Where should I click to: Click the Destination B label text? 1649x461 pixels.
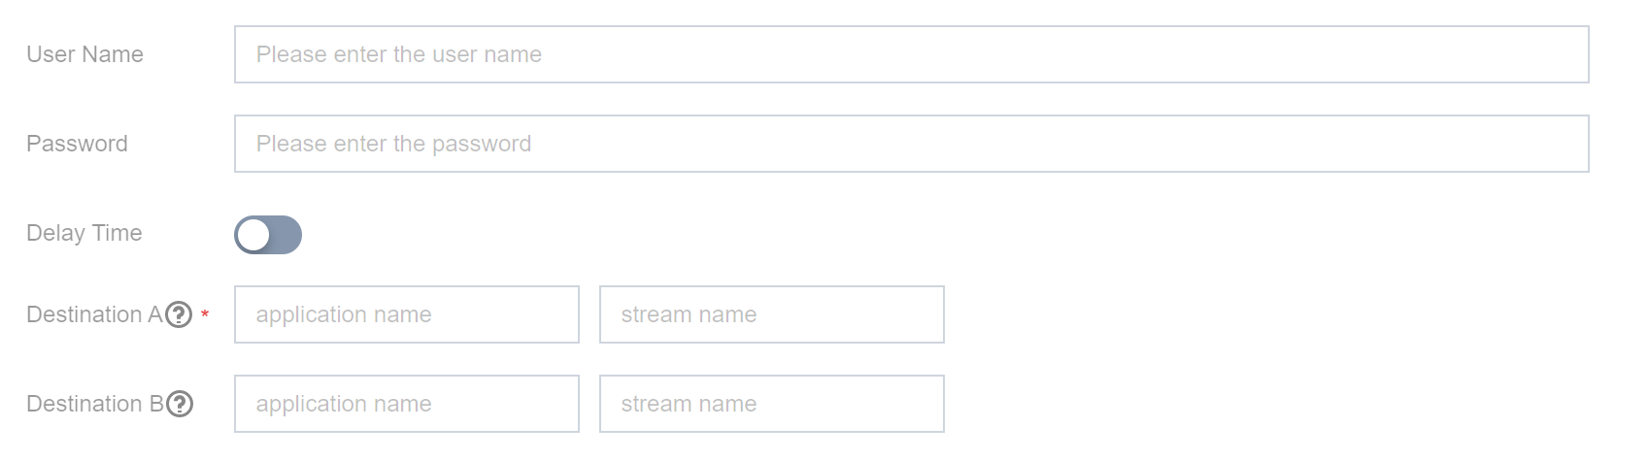point(94,404)
